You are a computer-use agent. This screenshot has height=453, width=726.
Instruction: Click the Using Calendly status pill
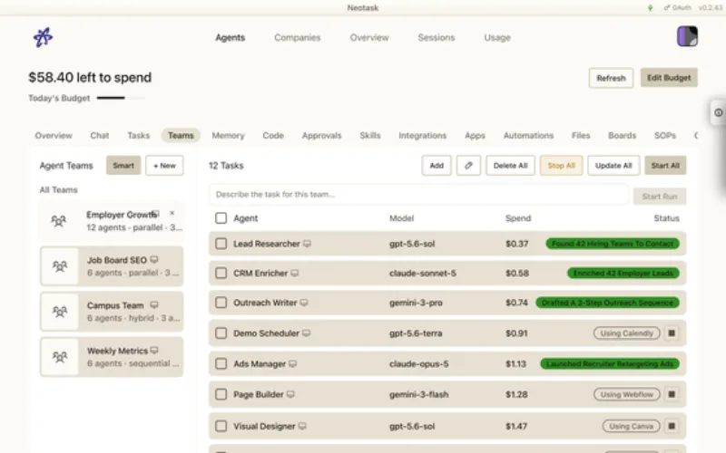coord(627,333)
